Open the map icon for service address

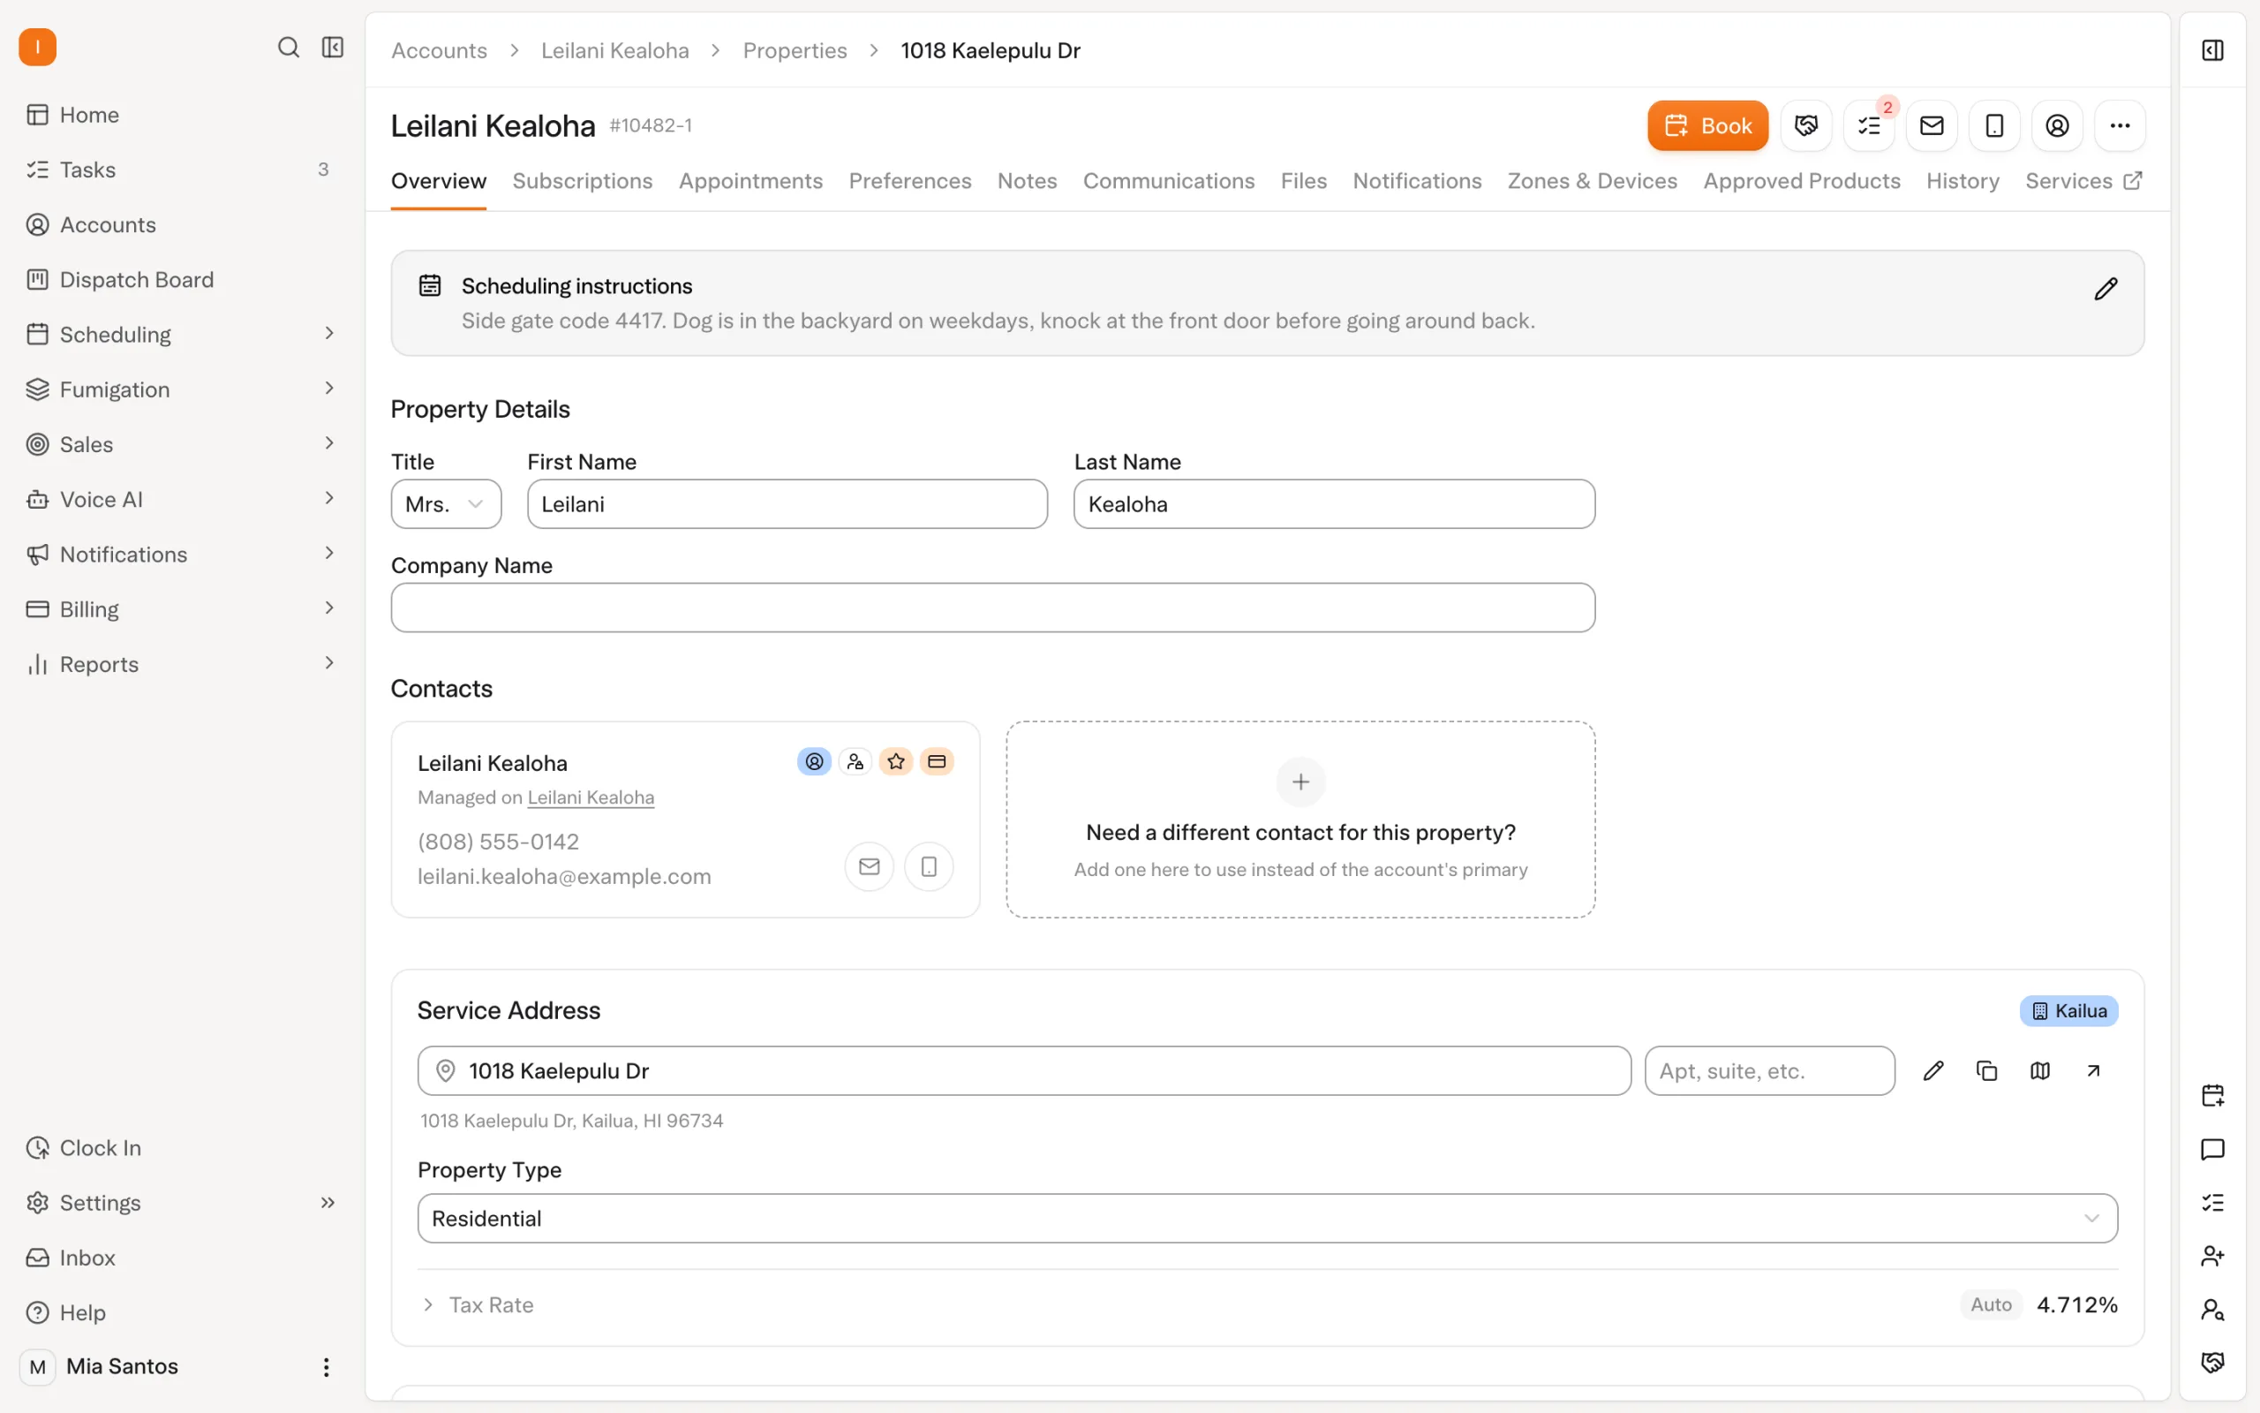tap(2039, 1070)
